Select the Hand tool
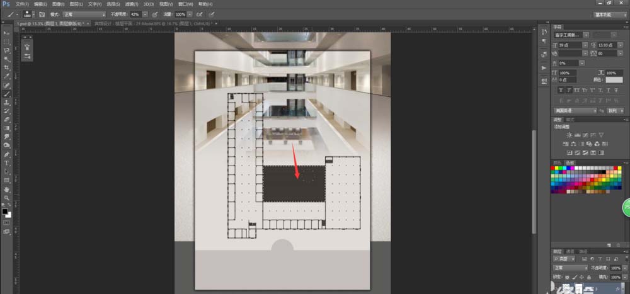The image size is (630, 294). 6,189
